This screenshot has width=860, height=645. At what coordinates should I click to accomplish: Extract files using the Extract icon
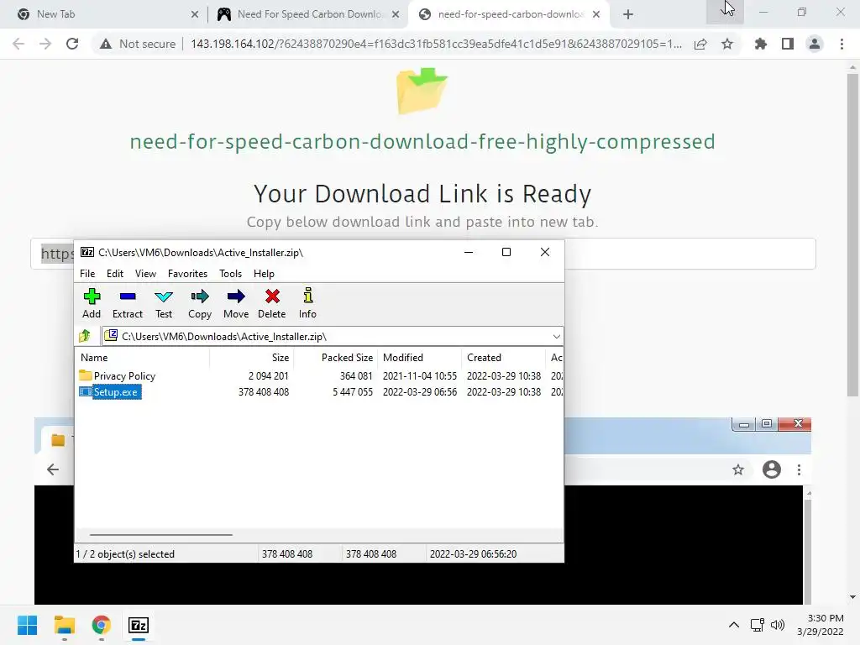(128, 303)
